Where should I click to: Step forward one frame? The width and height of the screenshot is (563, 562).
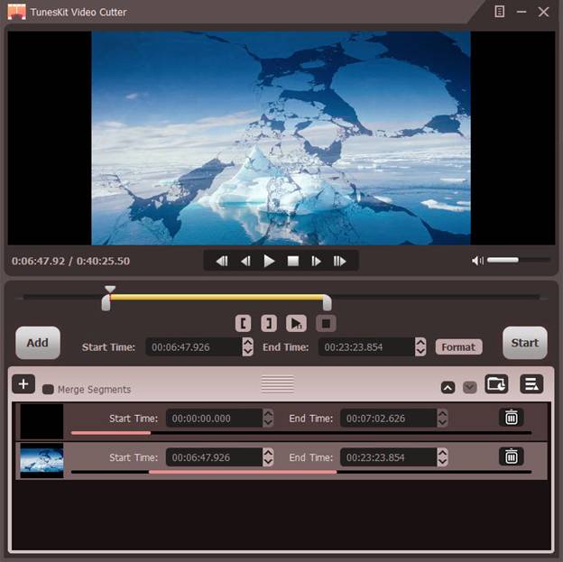pyautogui.click(x=316, y=261)
